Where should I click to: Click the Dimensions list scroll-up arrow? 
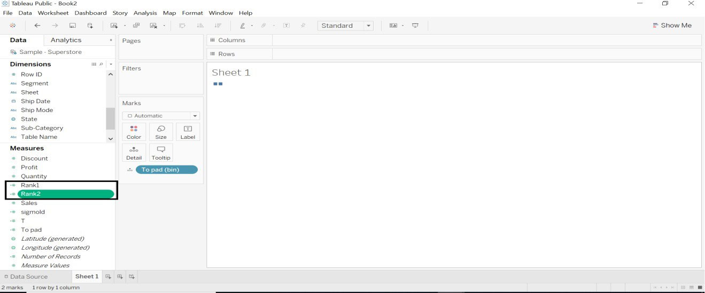111,74
